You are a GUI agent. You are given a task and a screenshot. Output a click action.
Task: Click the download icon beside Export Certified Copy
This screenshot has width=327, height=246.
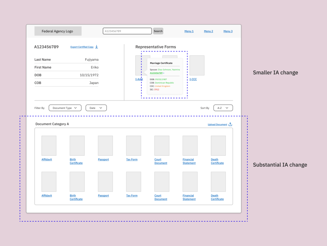click(x=97, y=47)
